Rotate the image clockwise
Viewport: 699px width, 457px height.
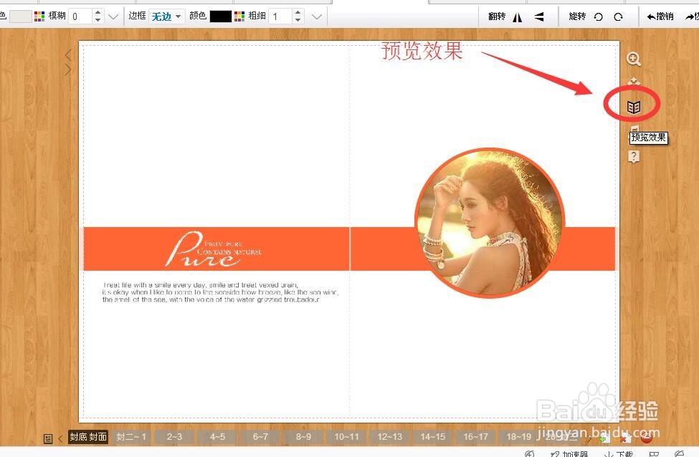coord(619,16)
